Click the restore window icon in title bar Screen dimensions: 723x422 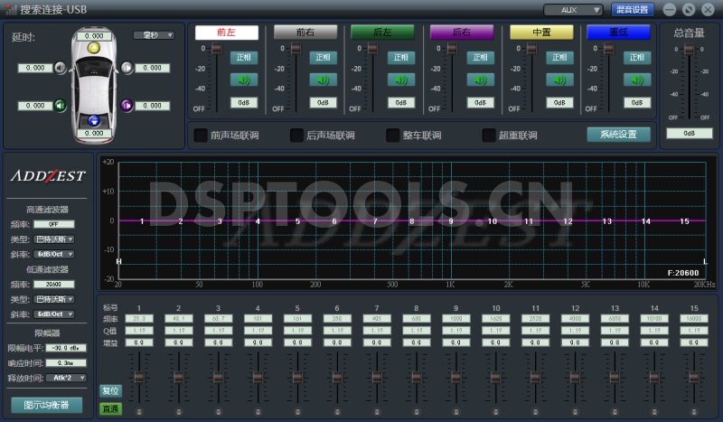689,9
